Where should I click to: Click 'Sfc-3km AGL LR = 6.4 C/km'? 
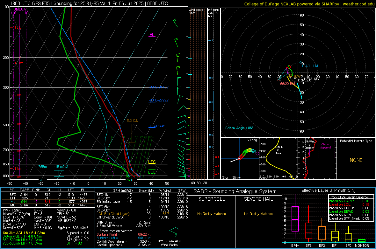(24, 233)
